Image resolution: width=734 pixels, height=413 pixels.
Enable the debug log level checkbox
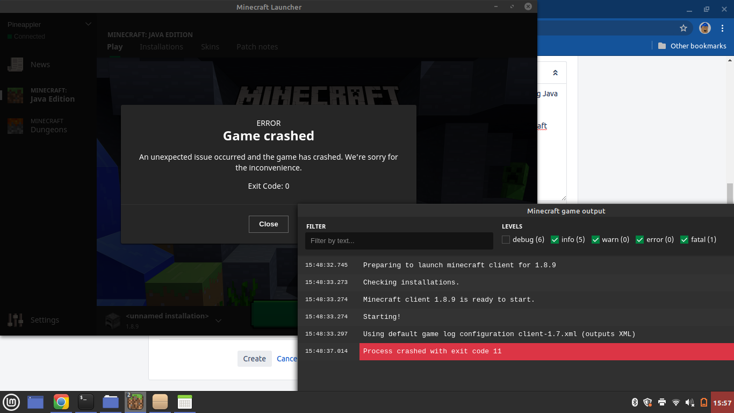(x=506, y=240)
